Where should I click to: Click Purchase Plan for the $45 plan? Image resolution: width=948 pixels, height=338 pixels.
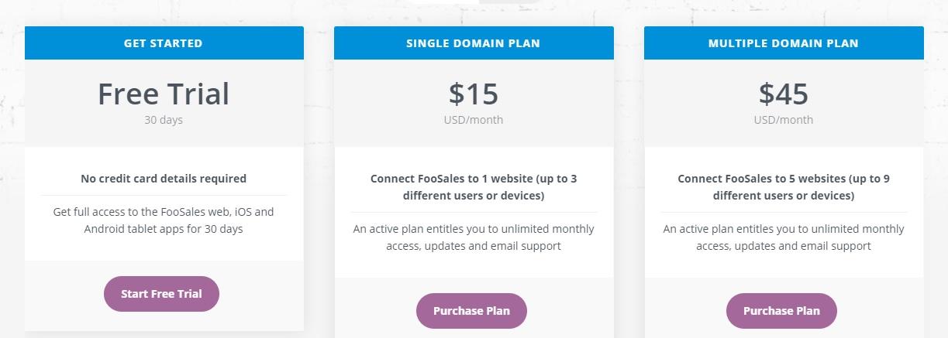(781, 311)
